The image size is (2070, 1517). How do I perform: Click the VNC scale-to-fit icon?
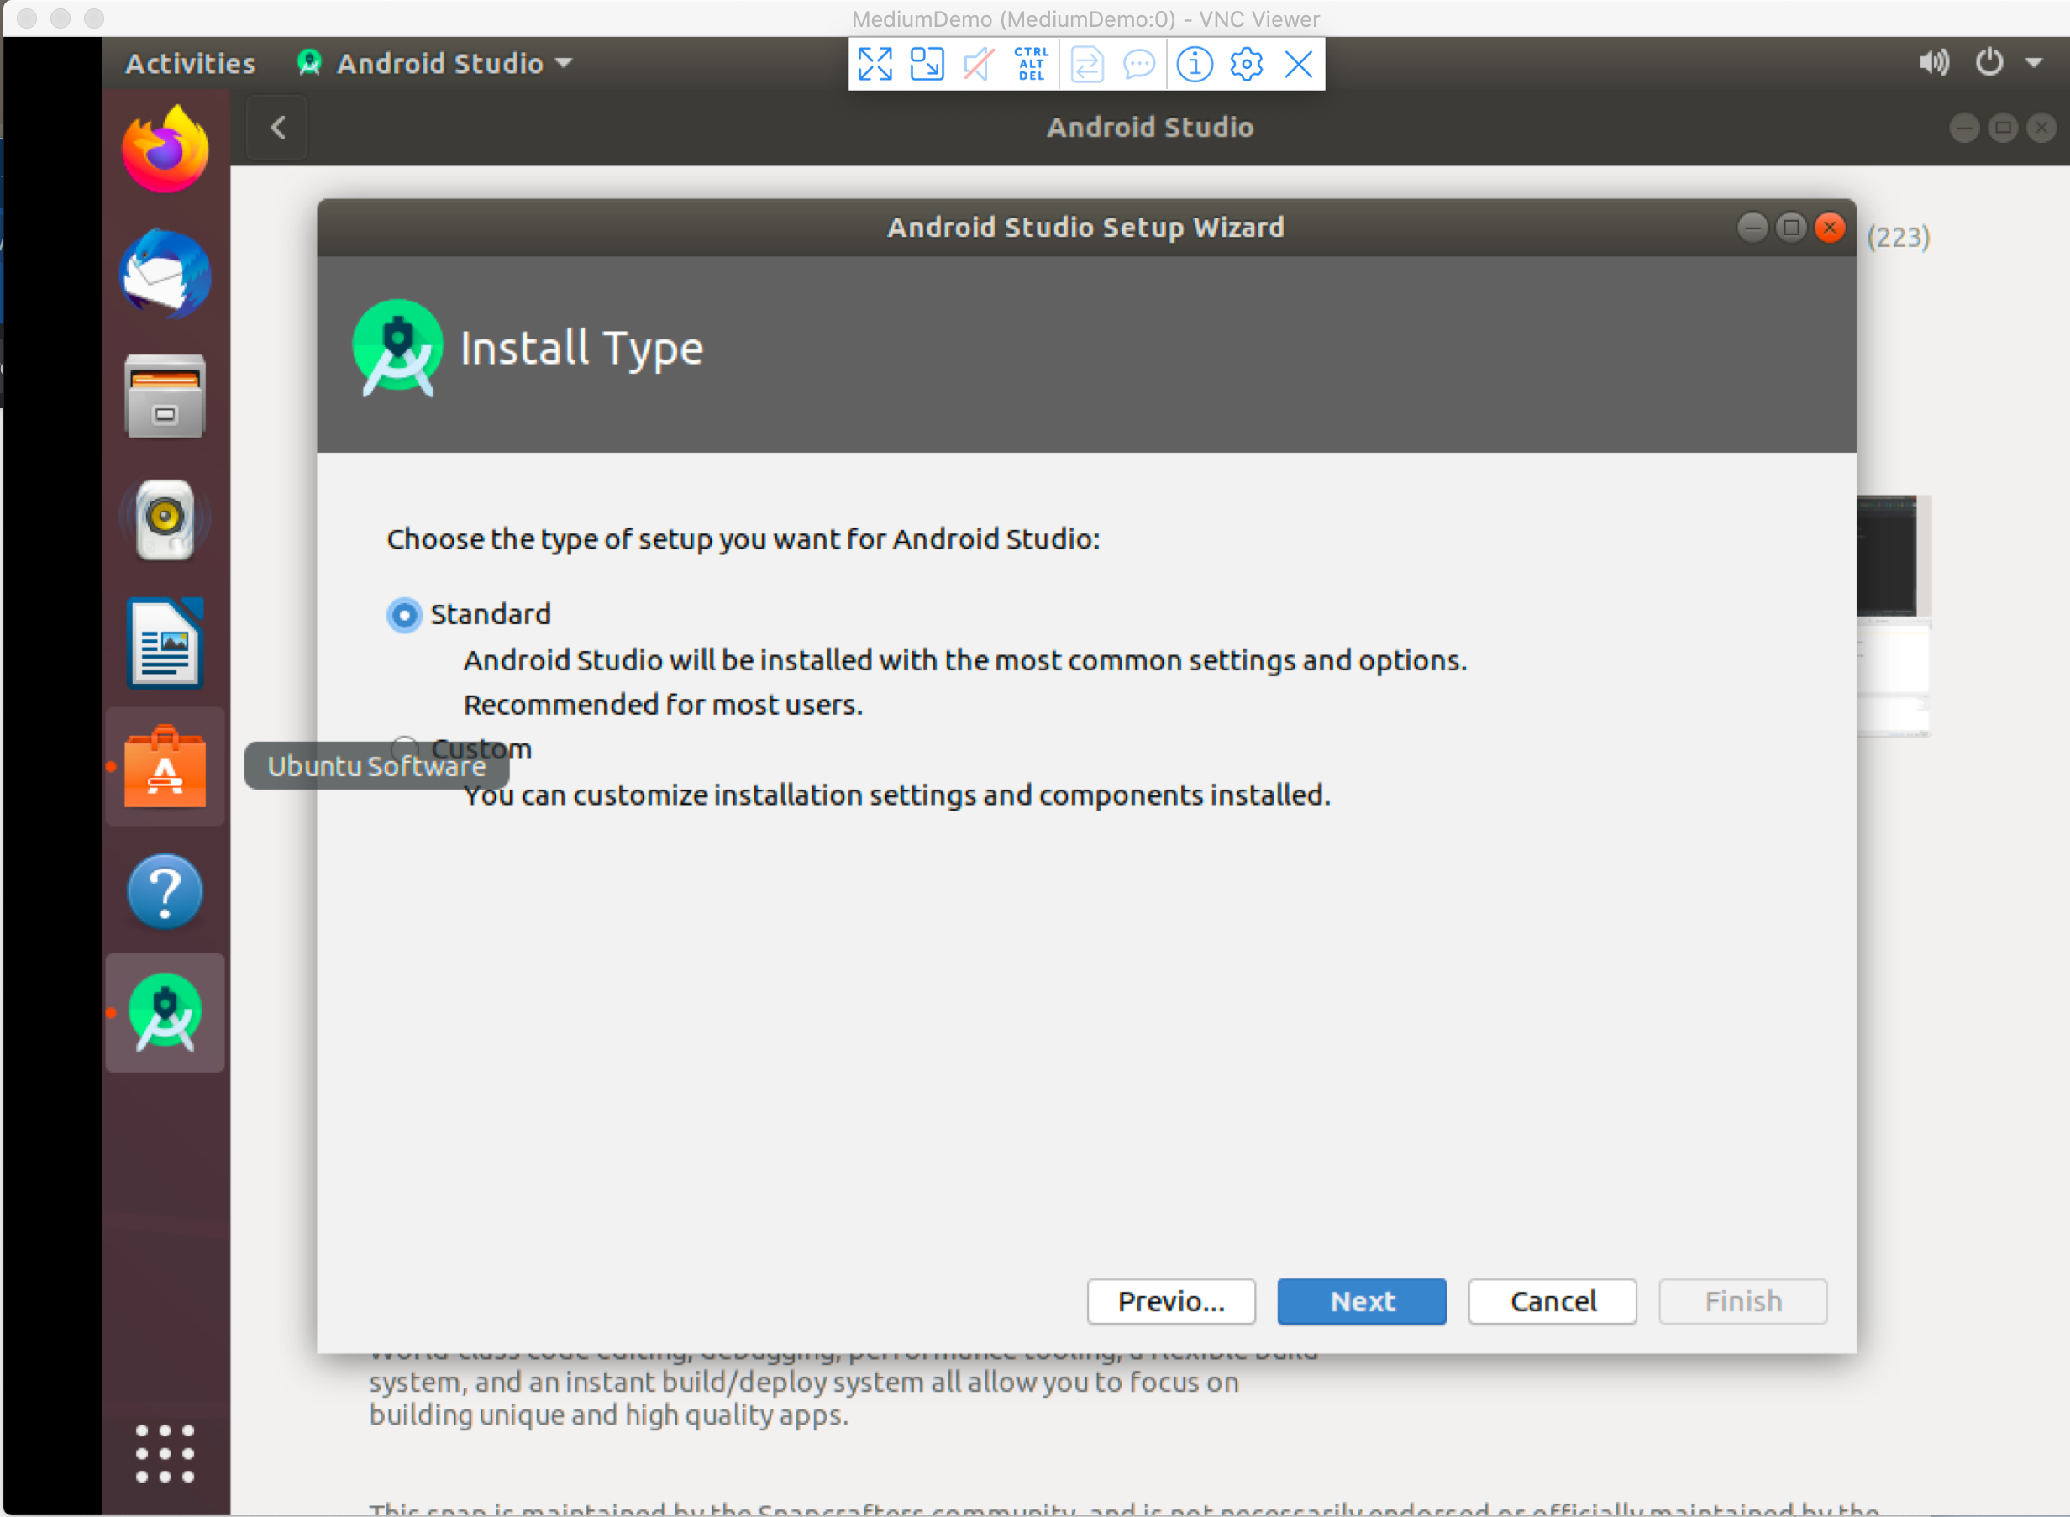pos(927,65)
